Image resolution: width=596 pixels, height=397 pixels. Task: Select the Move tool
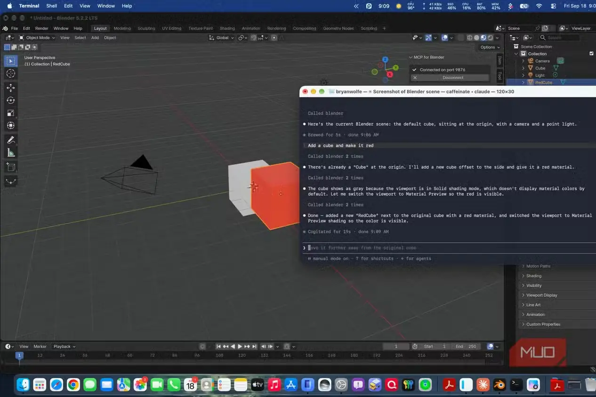pyautogui.click(x=10, y=87)
